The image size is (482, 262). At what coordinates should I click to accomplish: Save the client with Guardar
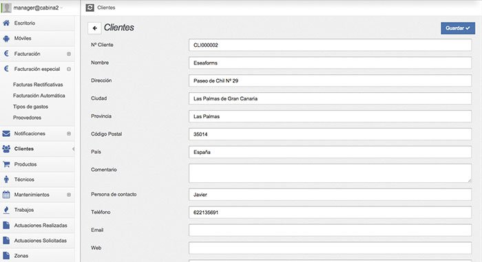[458, 28]
